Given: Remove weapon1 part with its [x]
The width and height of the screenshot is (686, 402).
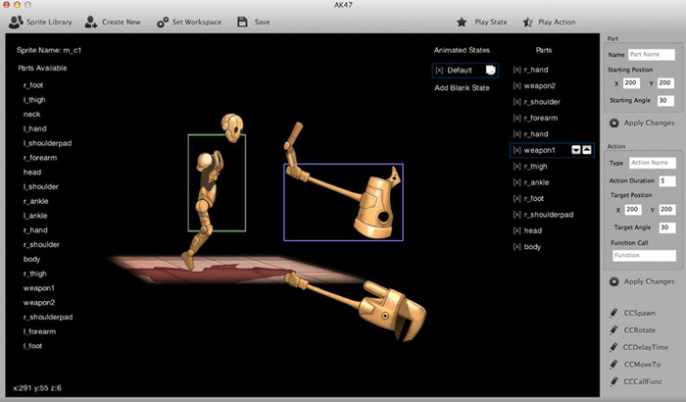Looking at the screenshot, I should click(517, 150).
